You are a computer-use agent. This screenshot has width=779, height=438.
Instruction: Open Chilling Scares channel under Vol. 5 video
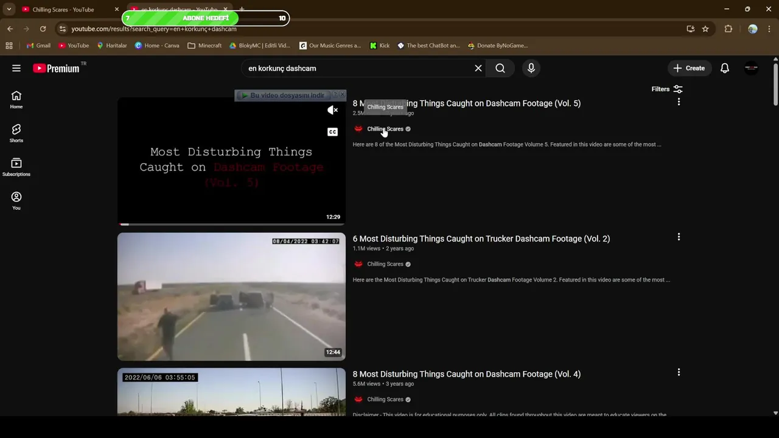tap(385, 129)
